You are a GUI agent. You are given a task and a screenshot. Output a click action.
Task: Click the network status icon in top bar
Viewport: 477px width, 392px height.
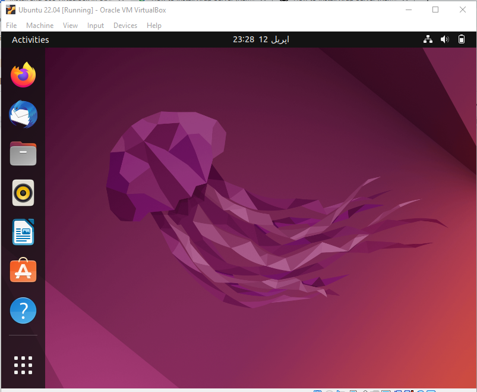[x=428, y=39]
